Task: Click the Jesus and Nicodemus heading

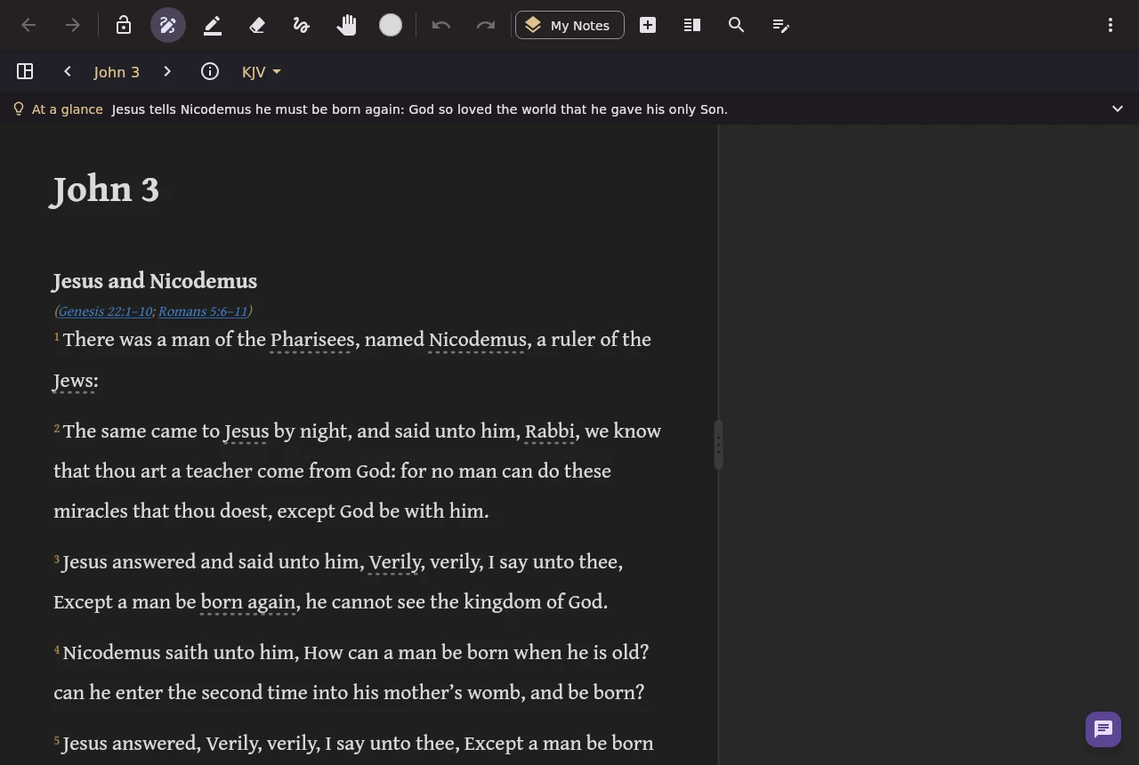Action: [155, 281]
